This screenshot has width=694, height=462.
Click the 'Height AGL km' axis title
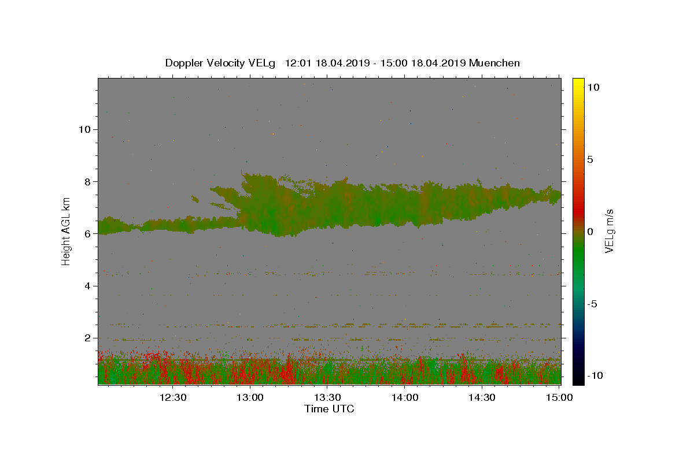point(67,231)
